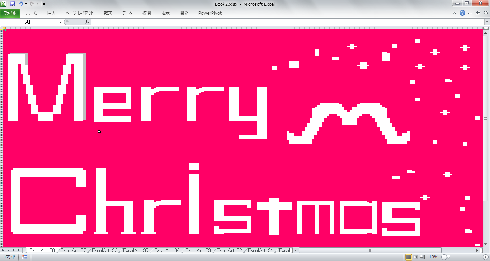This screenshot has width=490, height=261.
Task: Zoom in with the plus button
Action: coord(486,257)
